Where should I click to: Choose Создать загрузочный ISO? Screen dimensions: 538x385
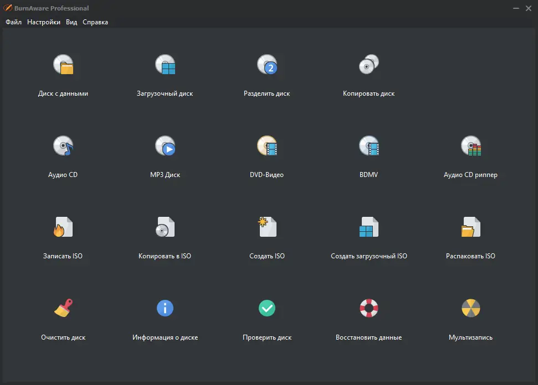point(369,237)
